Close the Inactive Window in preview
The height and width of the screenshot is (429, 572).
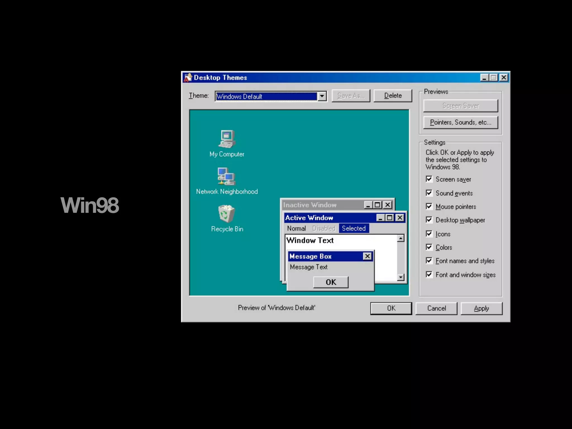pos(388,205)
